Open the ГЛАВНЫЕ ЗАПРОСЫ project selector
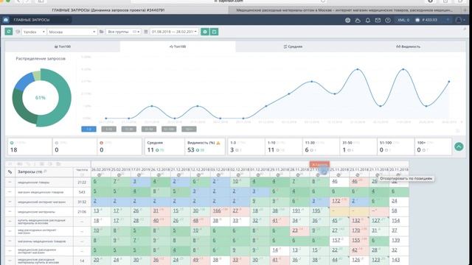The width and height of the screenshot is (472, 265). click(41, 20)
